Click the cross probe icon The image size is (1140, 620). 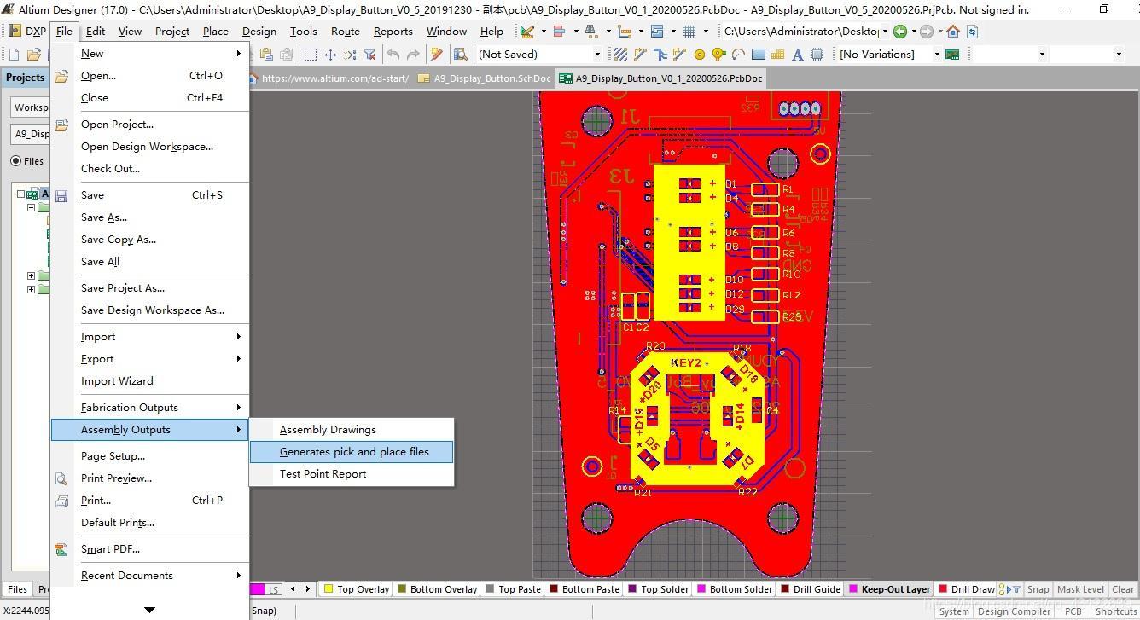click(x=436, y=55)
